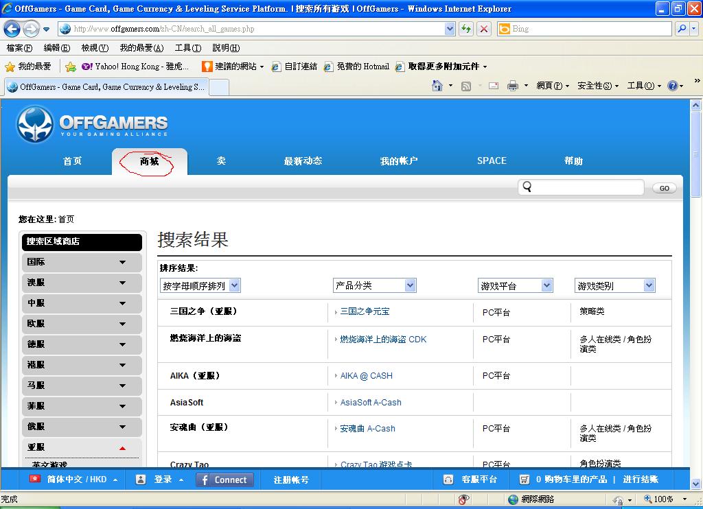The height and width of the screenshot is (509, 703).
Task: Expand the 俄服 region store
Action: (x=82, y=427)
